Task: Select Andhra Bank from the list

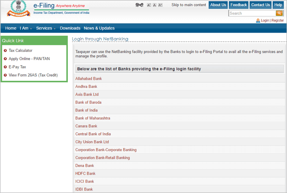Action: coord(86,86)
